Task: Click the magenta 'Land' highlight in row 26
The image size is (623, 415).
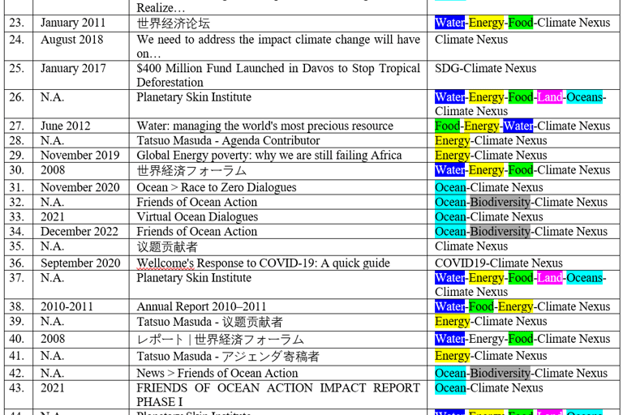Action: [549, 97]
